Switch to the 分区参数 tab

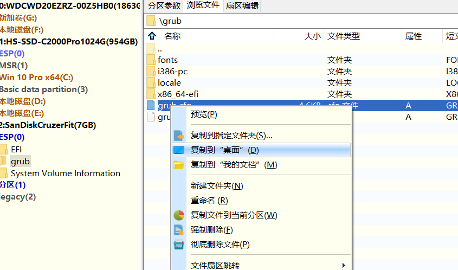[164, 5]
